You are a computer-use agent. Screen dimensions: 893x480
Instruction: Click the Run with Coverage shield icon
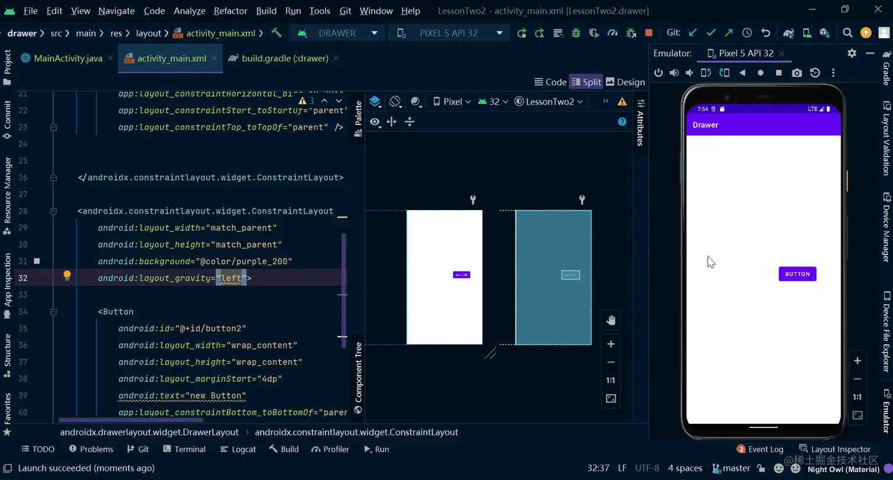pos(594,33)
